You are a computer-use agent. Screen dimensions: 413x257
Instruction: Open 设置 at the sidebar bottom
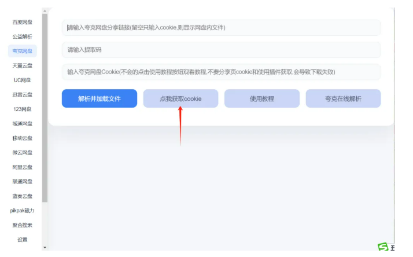(22, 240)
